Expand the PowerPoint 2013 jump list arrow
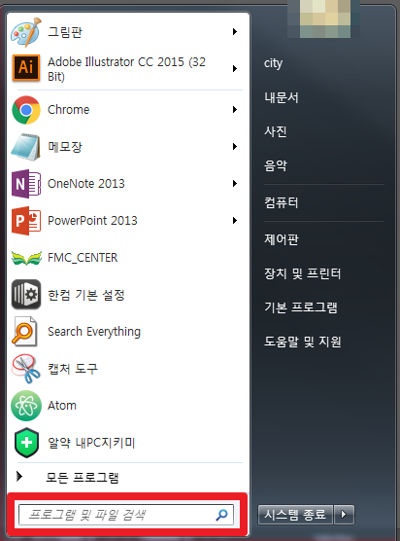Screen dimensions: 400x541 [235, 220]
